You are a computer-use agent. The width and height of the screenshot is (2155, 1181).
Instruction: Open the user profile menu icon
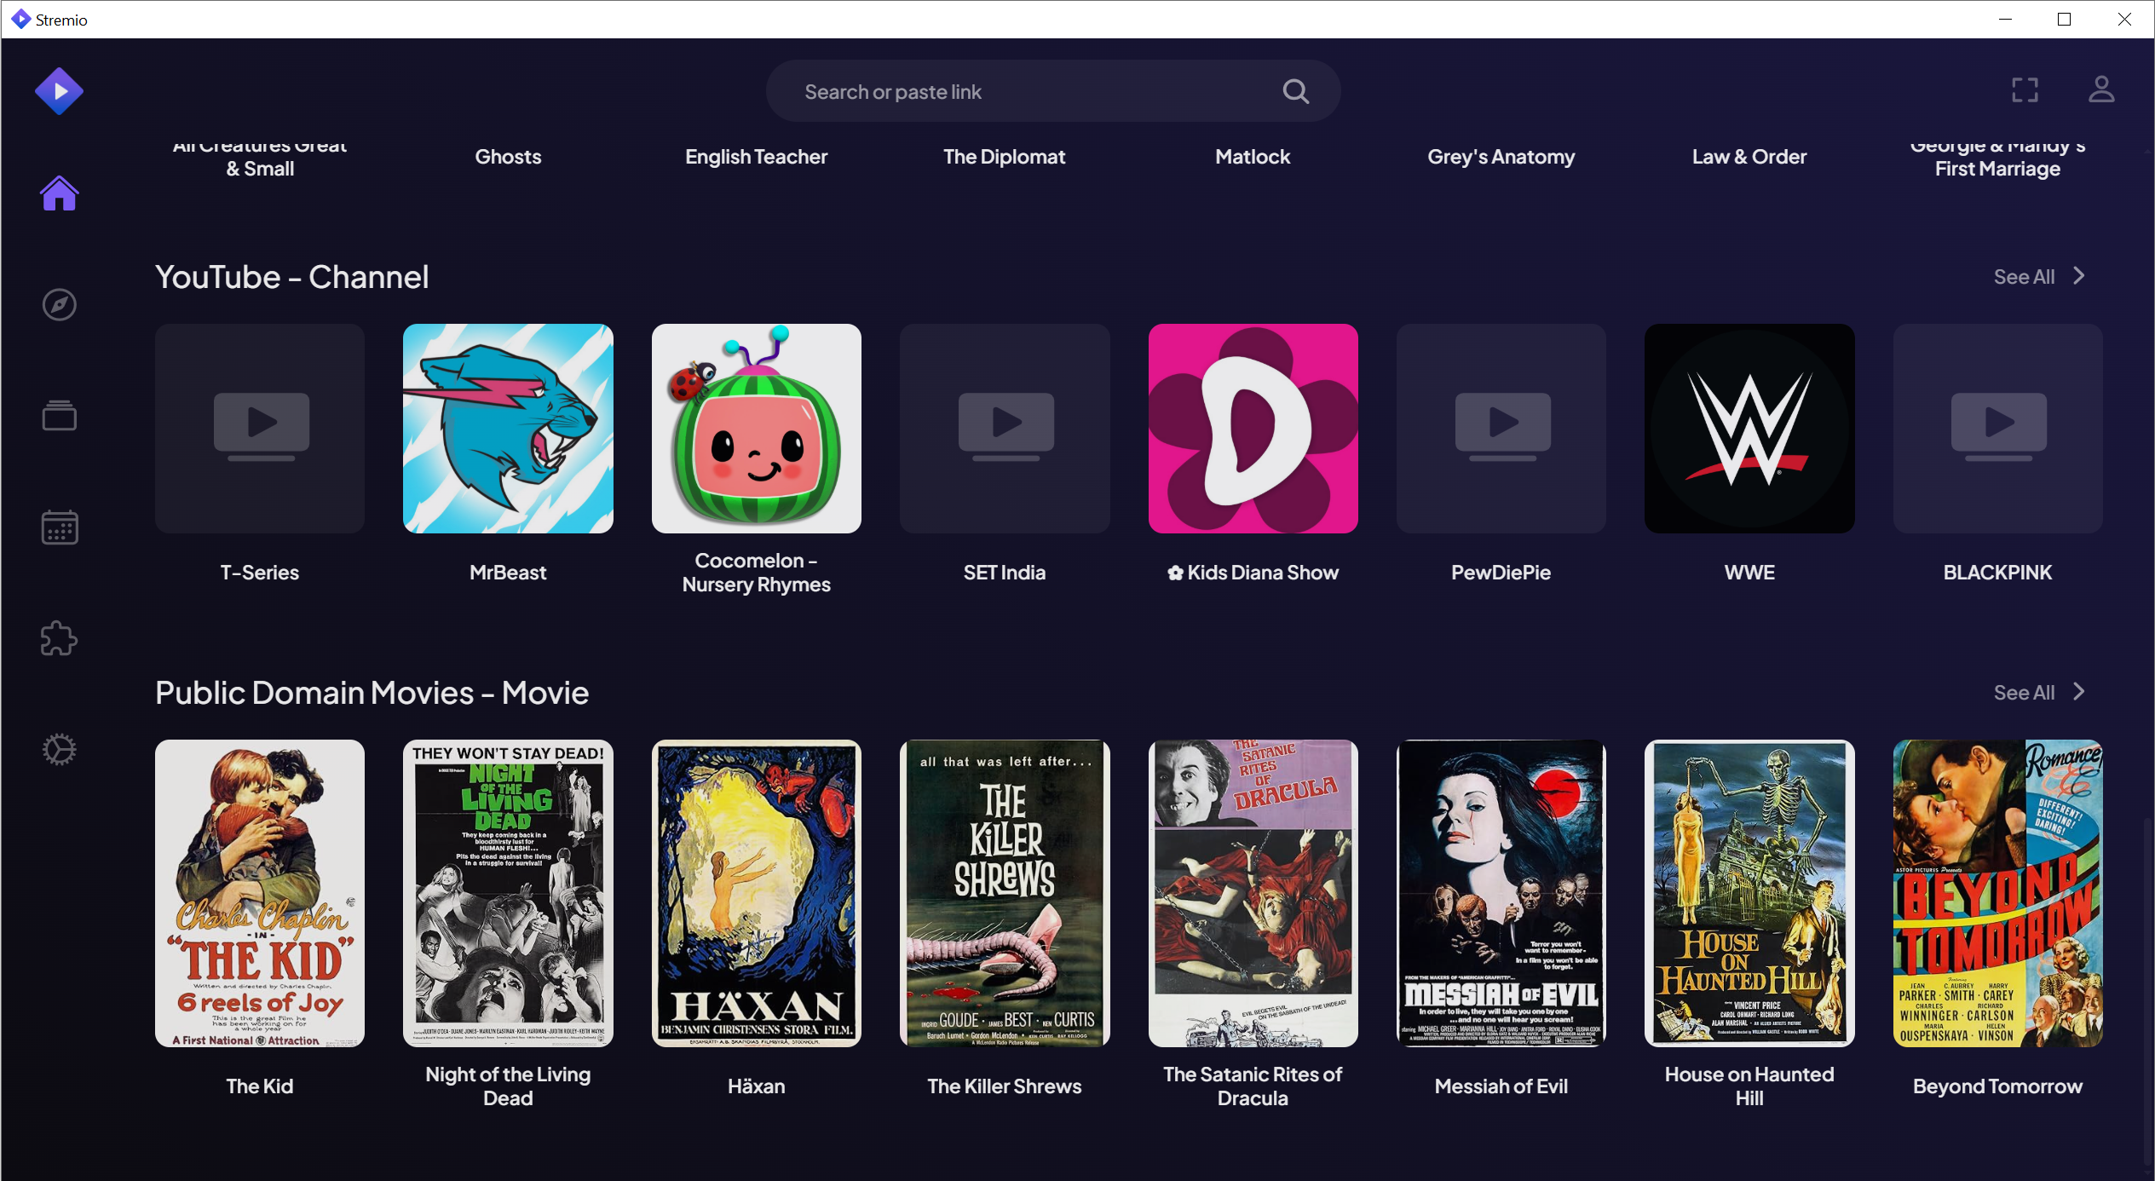(x=2100, y=89)
